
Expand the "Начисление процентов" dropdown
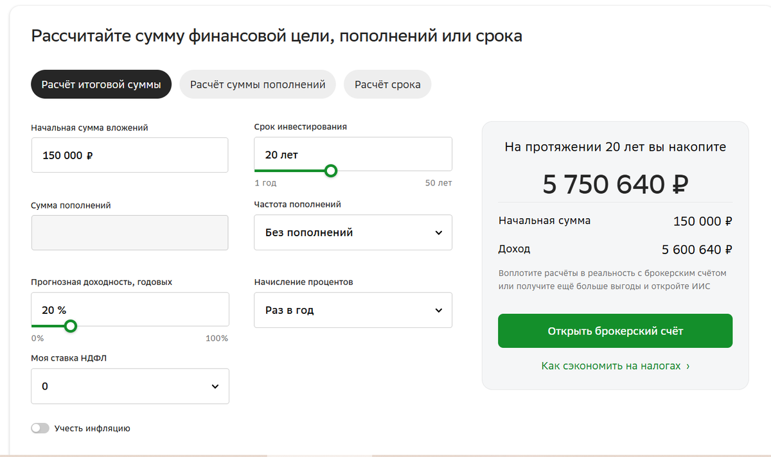(x=353, y=310)
